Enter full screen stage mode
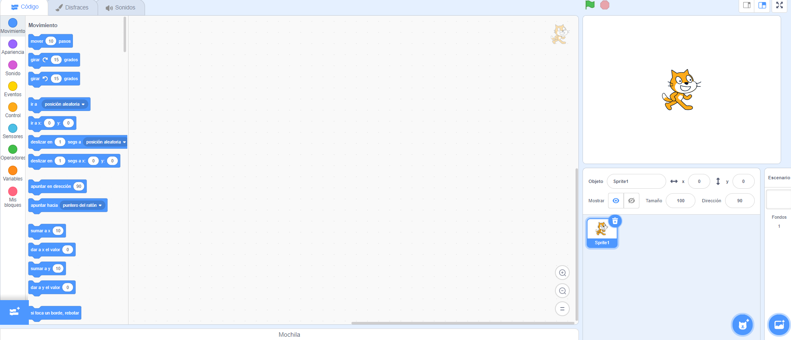The width and height of the screenshot is (791, 340). coord(779,5)
